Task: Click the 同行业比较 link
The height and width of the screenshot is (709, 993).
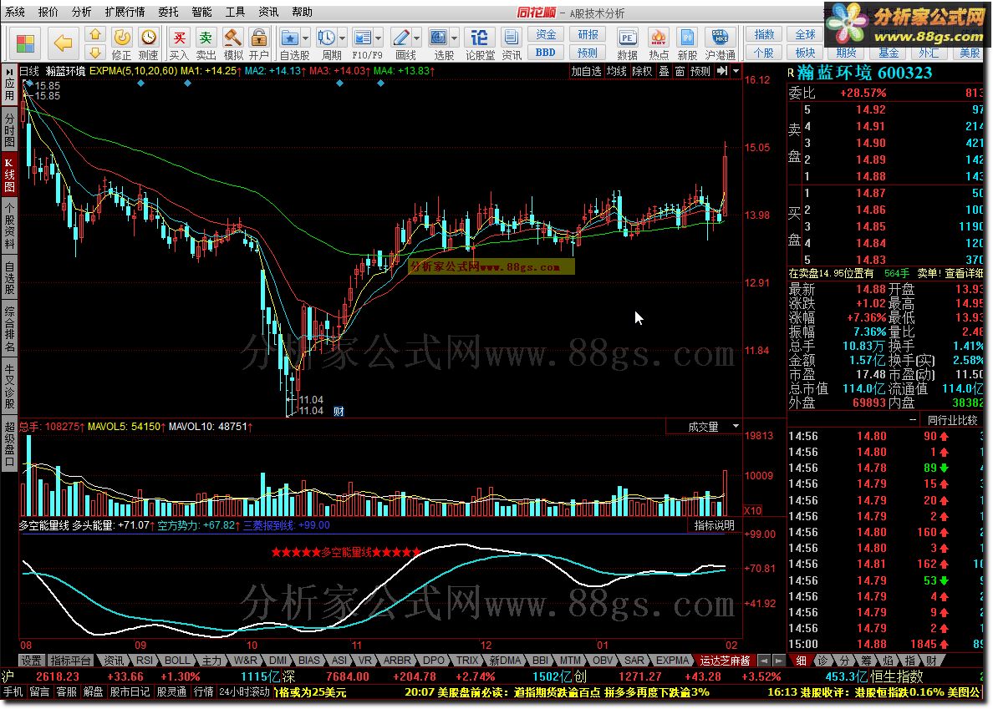Action: 953,420
